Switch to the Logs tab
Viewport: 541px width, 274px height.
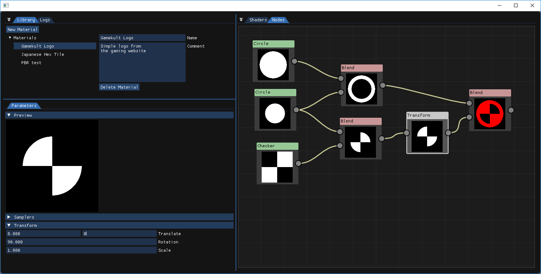click(45, 20)
